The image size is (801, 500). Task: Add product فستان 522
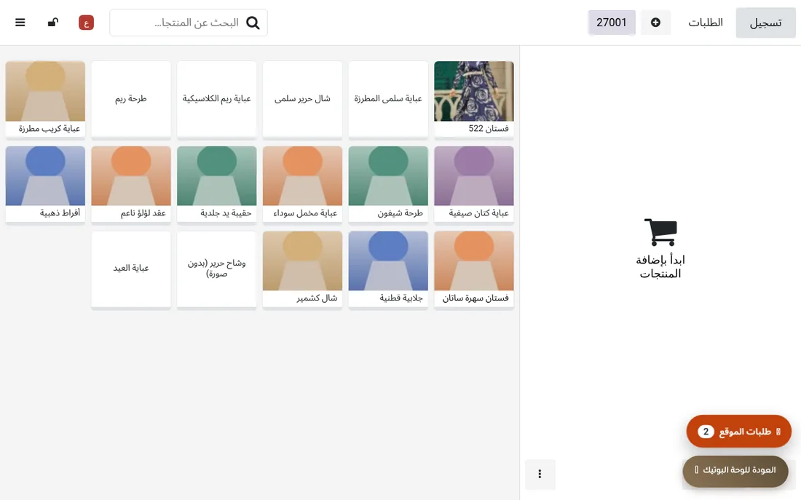point(474,99)
